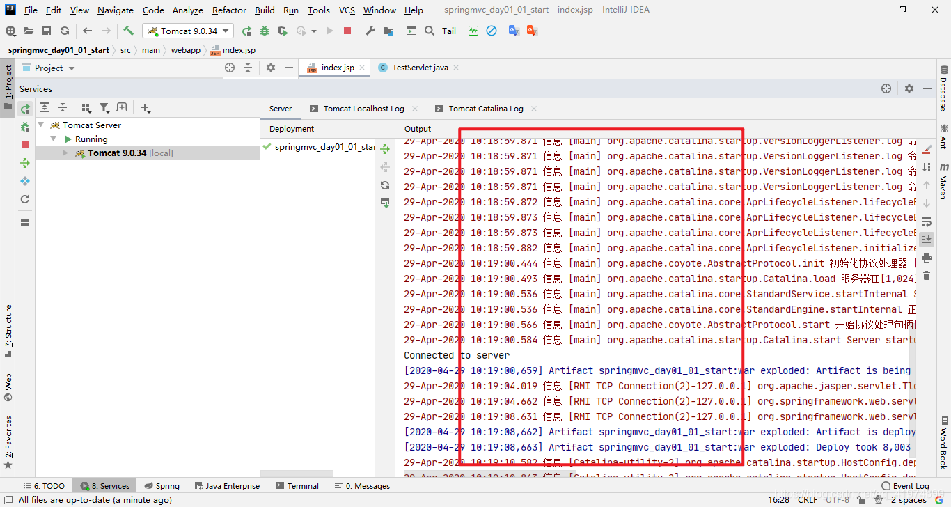Open the profiler run dropdown arrow in toolbar

314,31
